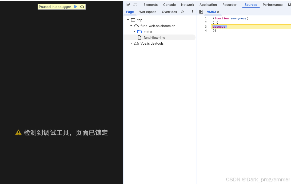This screenshot has width=291, height=184.
Task: Switch to the Network tab
Action: click(x=188, y=5)
